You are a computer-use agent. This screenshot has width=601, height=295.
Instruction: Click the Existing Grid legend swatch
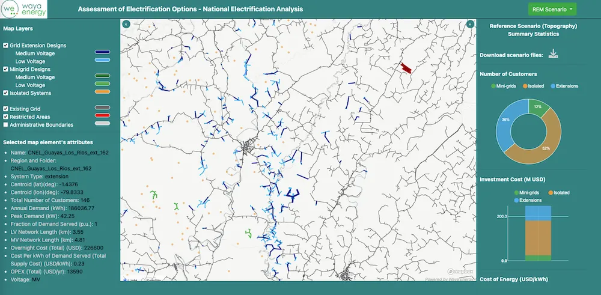click(102, 108)
